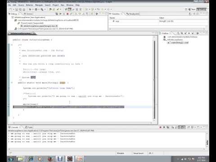Select the InfiniteLoopDemo Java Application launch node
The height and width of the screenshot is (162, 216).
(28, 18)
